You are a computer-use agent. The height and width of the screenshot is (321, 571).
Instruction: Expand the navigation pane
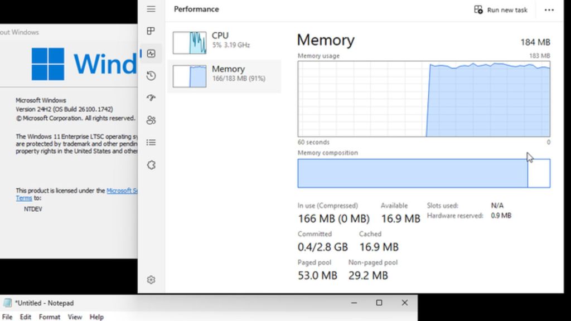(x=151, y=9)
